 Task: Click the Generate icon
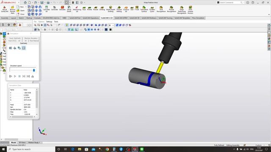(x=55, y=8)
